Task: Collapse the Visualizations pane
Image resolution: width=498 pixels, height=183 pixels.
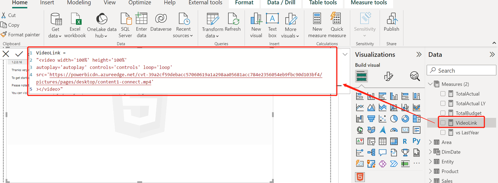Action: (x=418, y=54)
